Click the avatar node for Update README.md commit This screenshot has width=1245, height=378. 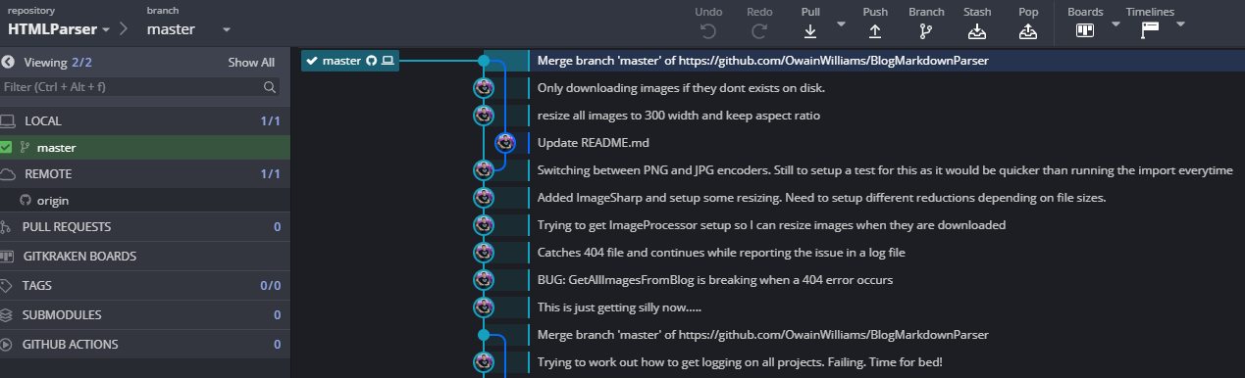[x=505, y=143]
